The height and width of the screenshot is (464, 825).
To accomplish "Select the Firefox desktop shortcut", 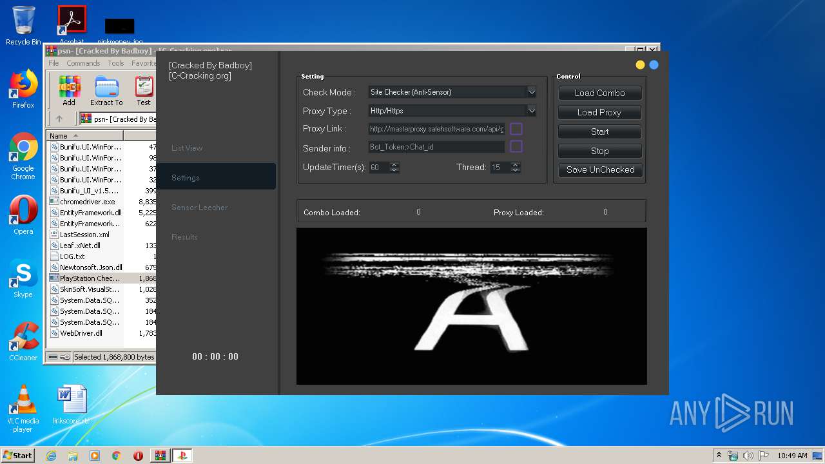I will (23, 89).
